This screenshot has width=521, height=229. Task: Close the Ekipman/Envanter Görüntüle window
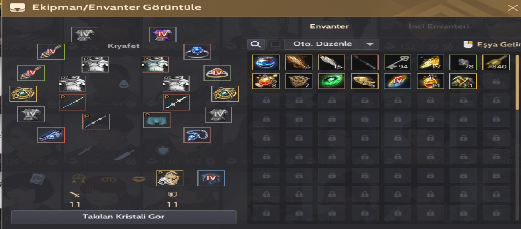pos(513,8)
